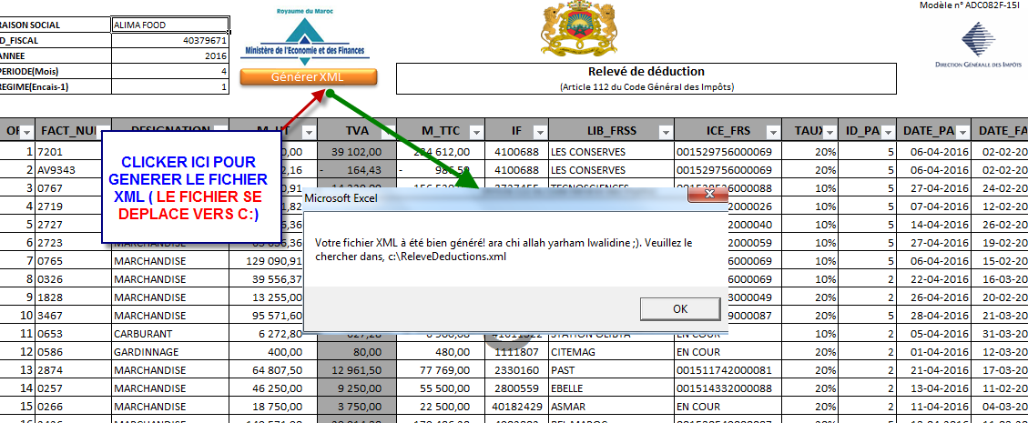Open the M_TTC column filter dropdown
The height and width of the screenshot is (423, 1028).
click(473, 130)
